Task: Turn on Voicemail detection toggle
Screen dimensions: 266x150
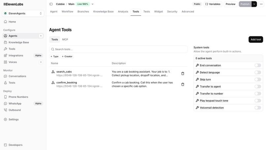Action: click(257, 107)
